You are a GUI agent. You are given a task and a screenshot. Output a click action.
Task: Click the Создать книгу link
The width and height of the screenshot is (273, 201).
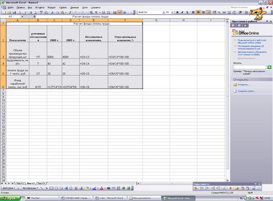(x=247, y=91)
